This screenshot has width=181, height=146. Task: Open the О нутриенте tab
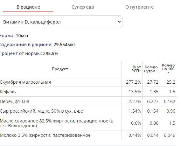coord(139,7)
